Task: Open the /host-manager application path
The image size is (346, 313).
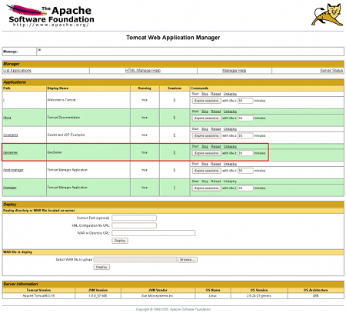Action: [13, 170]
